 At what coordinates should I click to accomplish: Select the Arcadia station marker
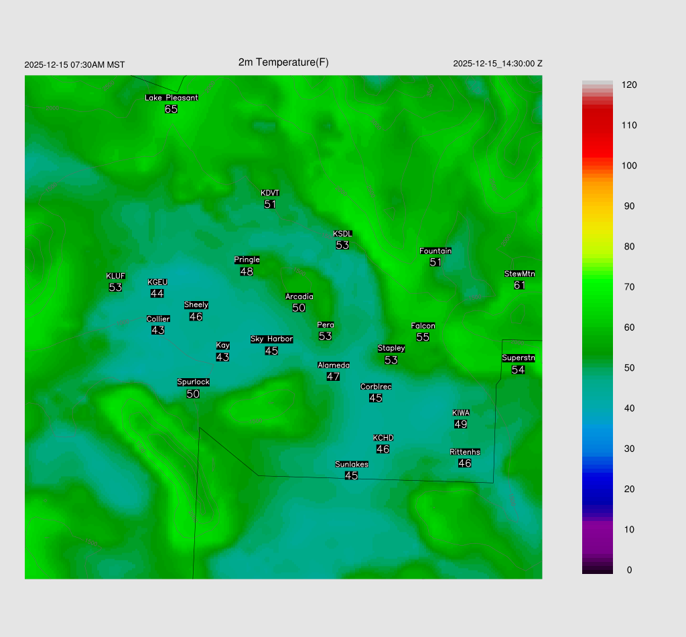(299, 297)
